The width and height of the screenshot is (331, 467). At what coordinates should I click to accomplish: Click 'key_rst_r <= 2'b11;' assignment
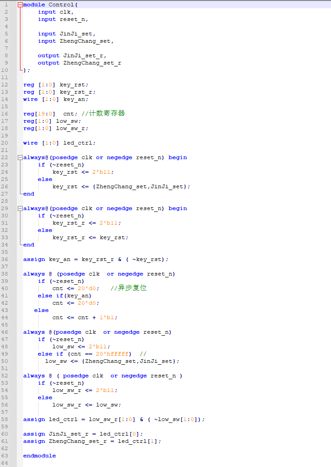(x=87, y=223)
